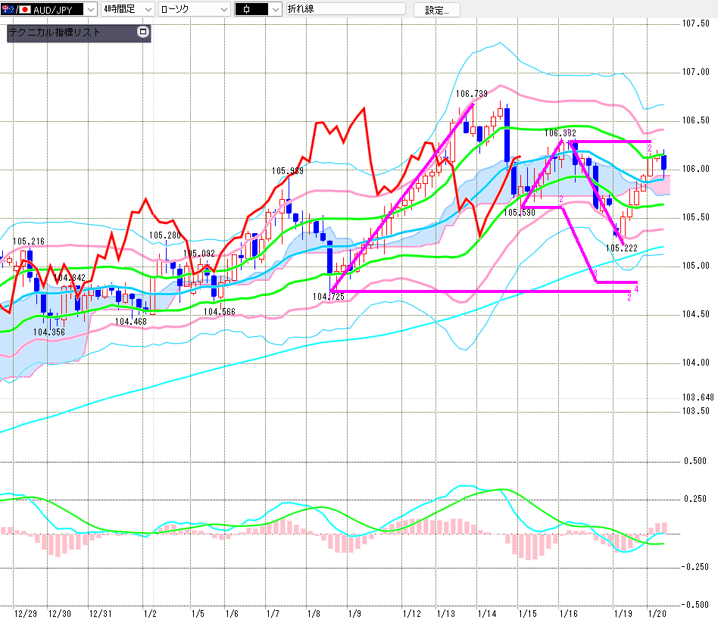Click the Japanese flag icon

[24, 10]
